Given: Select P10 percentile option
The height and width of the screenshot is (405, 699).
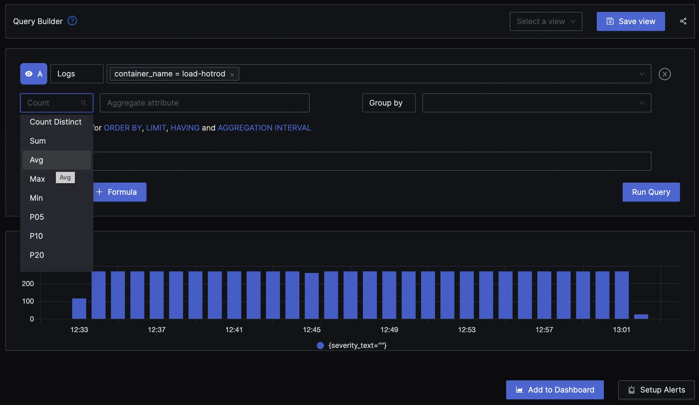Looking at the screenshot, I should click(56, 236).
